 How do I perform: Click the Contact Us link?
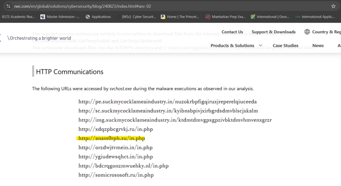click(232, 32)
